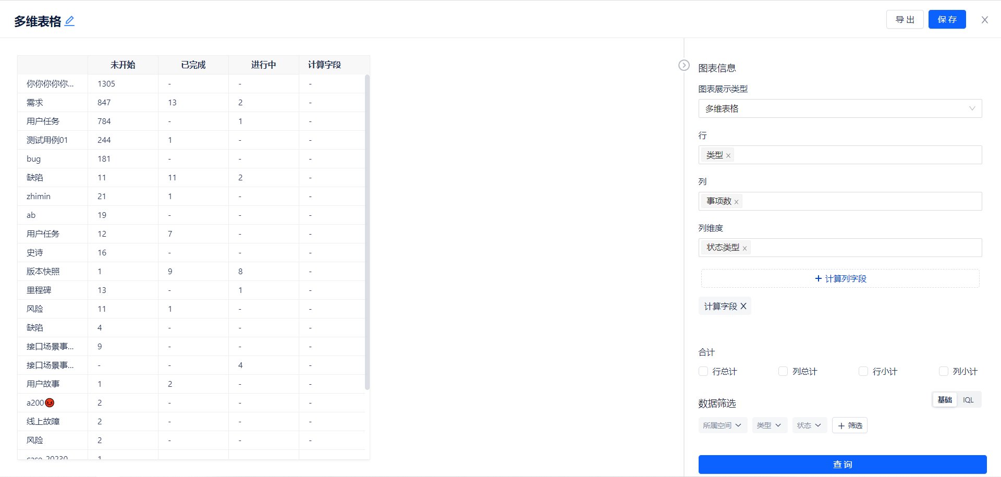Click the 1305 cell value
This screenshot has height=477, width=1001.
(106, 83)
